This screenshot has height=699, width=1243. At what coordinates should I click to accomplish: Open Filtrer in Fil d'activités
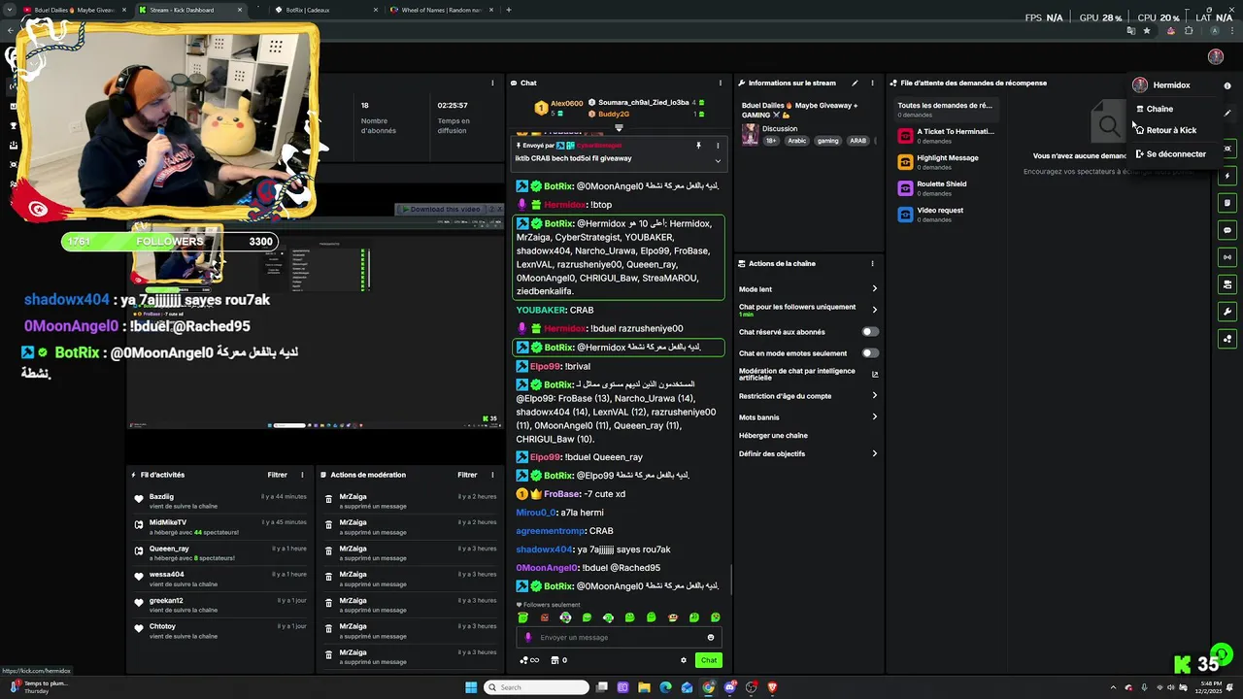278,475
